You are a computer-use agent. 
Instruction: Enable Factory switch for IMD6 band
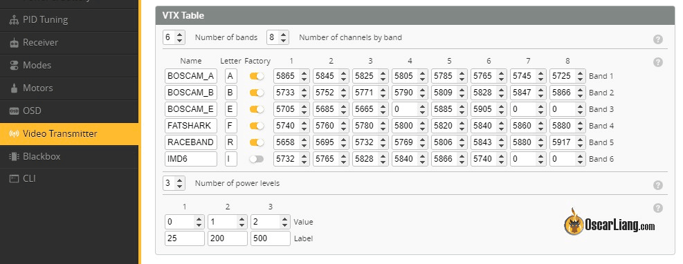coord(257,159)
